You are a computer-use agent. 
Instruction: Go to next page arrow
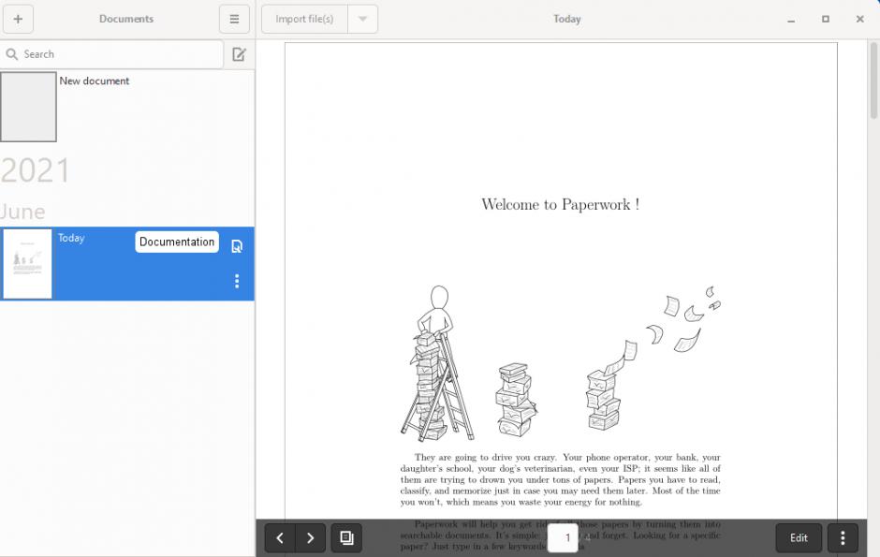(310, 538)
